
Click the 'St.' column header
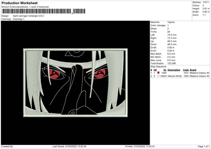[165, 70]
